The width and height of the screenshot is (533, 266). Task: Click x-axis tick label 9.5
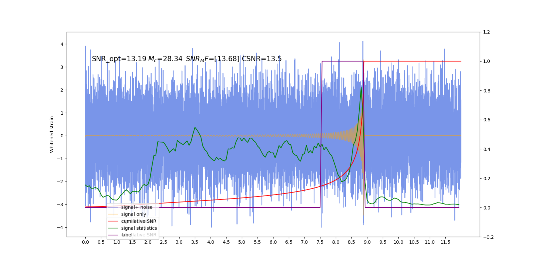click(x=383, y=242)
